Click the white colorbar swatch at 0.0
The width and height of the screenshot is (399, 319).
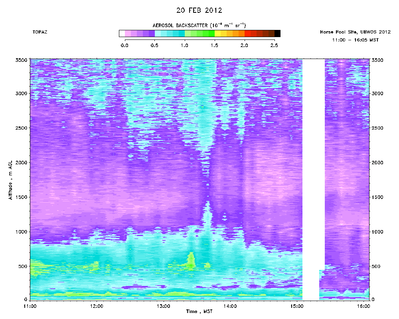click(122, 33)
